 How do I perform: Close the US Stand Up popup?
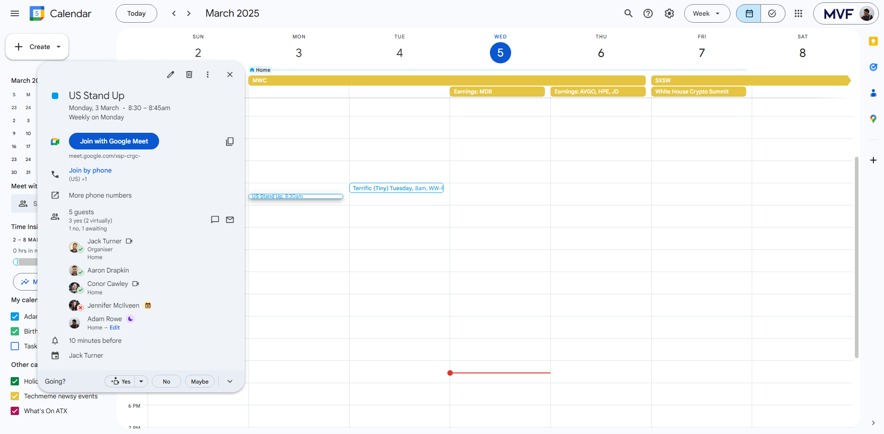(x=230, y=74)
